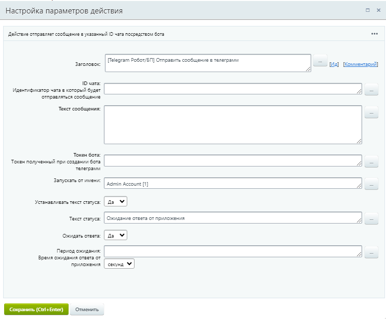The image size is (386, 319).
Task: Open value picker for Текст сообщения field
Action: (371, 112)
